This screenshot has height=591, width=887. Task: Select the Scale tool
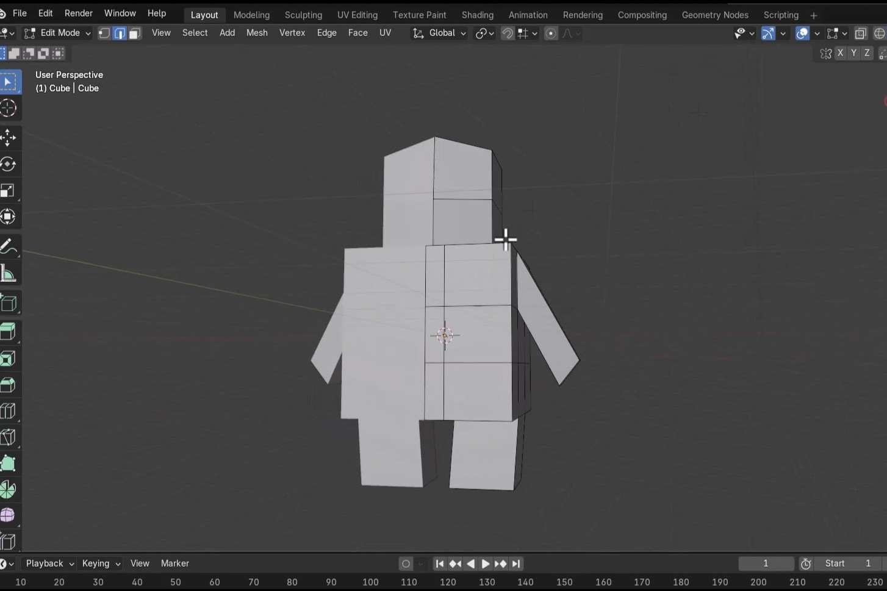point(9,191)
